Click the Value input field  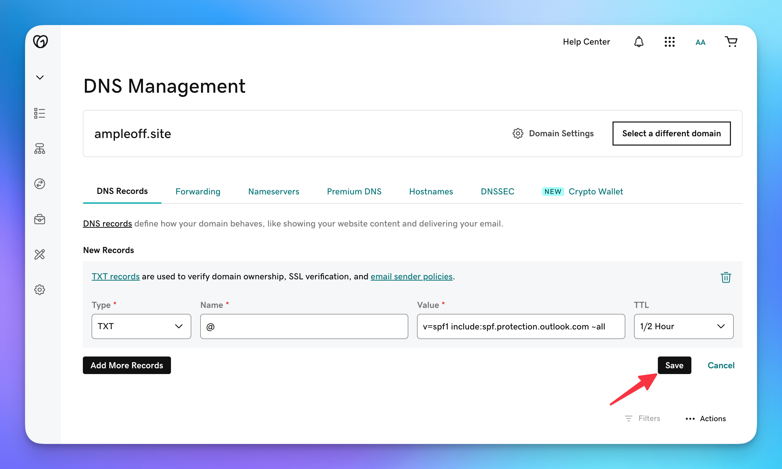pyautogui.click(x=521, y=326)
